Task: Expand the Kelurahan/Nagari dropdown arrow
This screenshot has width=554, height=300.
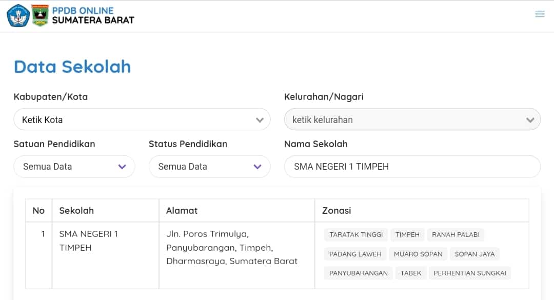Action: click(530, 120)
